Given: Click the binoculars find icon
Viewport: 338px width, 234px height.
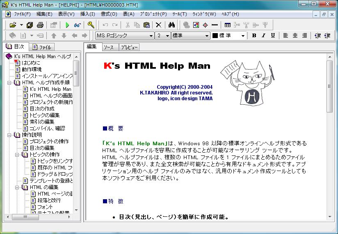Looking at the screenshot, I should [x=171, y=25].
